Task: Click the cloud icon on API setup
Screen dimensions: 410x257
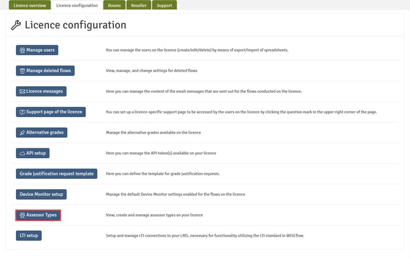Action: (22, 153)
